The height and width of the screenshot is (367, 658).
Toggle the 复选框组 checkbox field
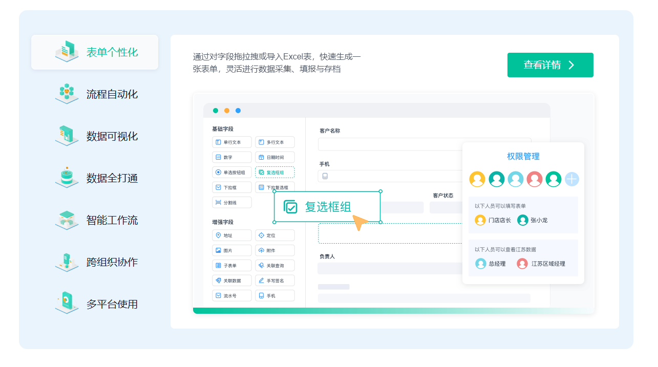tap(275, 172)
